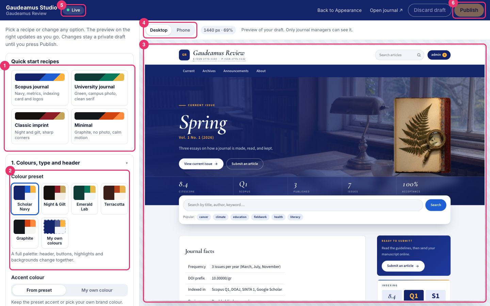Switch preview to Desktop view
Image resolution: width=490 pixels, height=306 pixels.
tap(159, 30)
